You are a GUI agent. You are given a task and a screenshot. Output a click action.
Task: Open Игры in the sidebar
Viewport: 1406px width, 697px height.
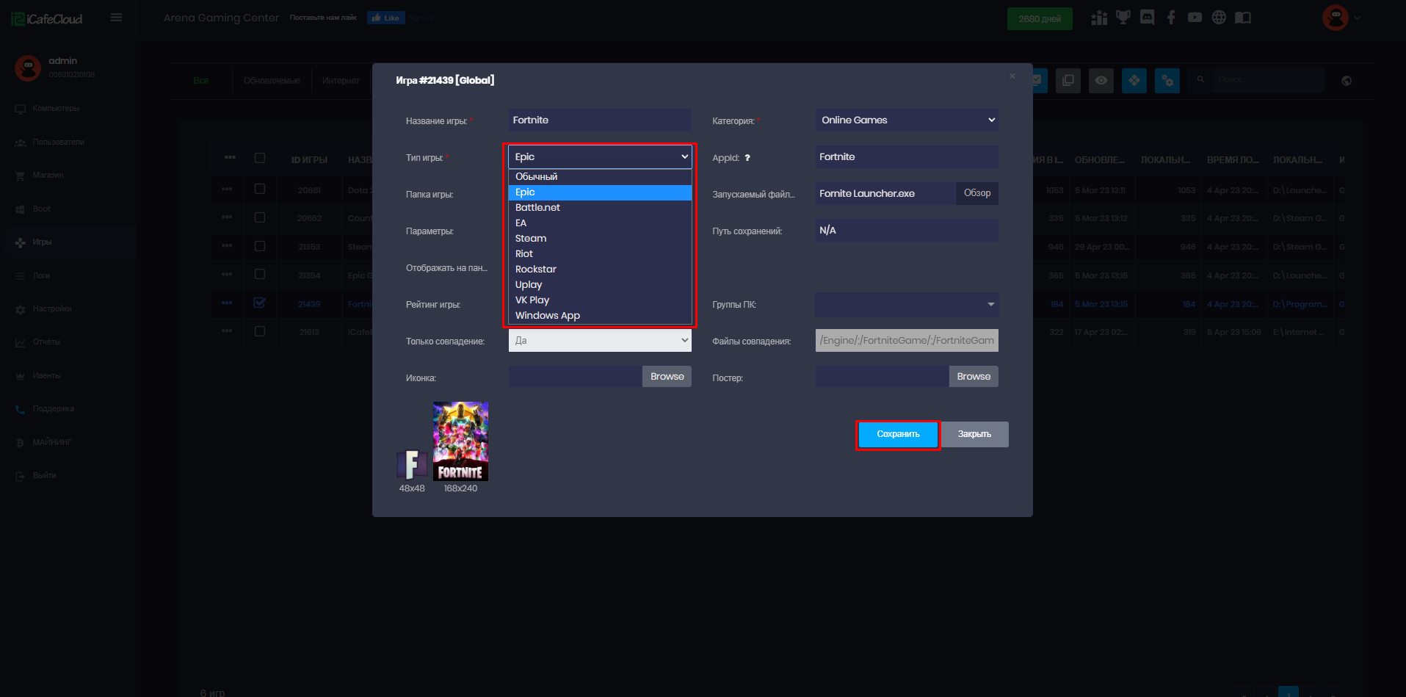42,242
